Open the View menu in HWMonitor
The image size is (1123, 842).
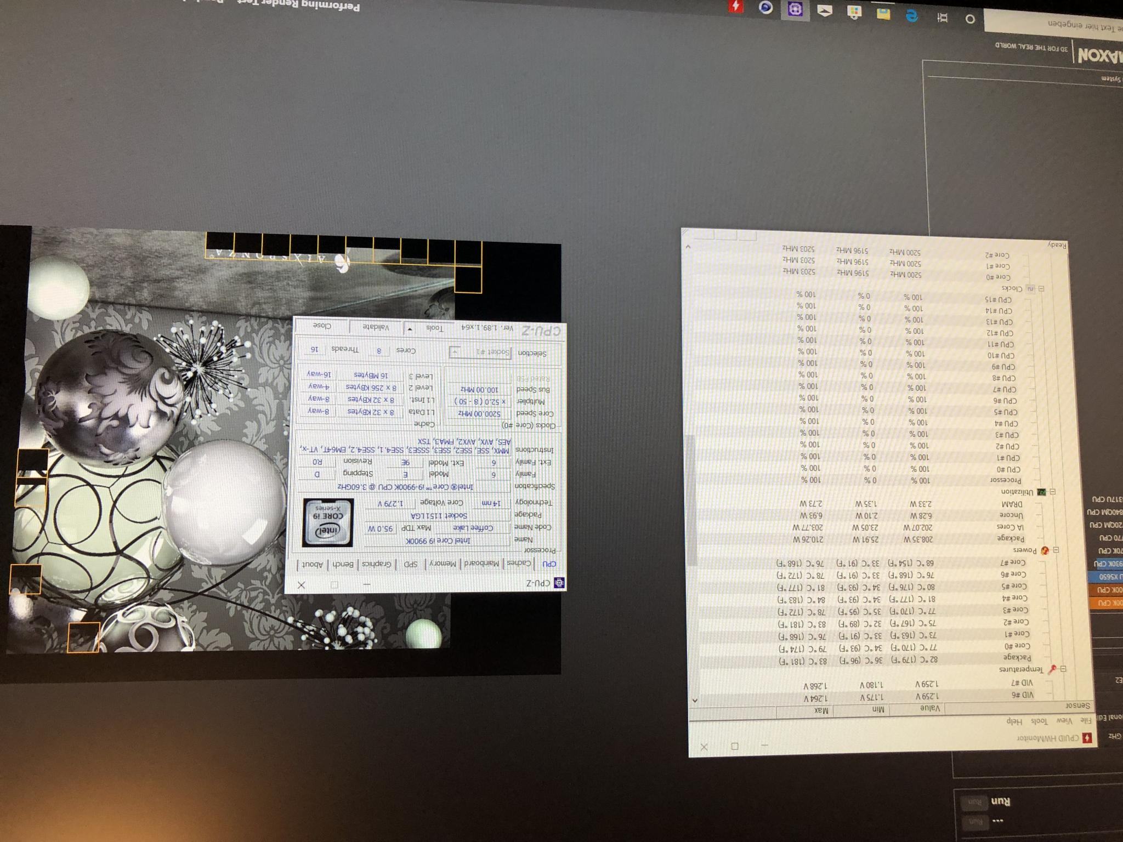(x=1064, y=720)
